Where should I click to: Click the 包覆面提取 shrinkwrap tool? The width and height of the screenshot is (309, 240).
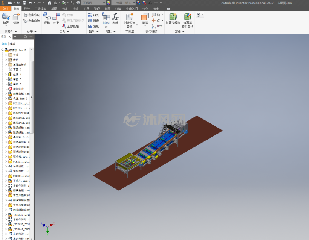173,19
